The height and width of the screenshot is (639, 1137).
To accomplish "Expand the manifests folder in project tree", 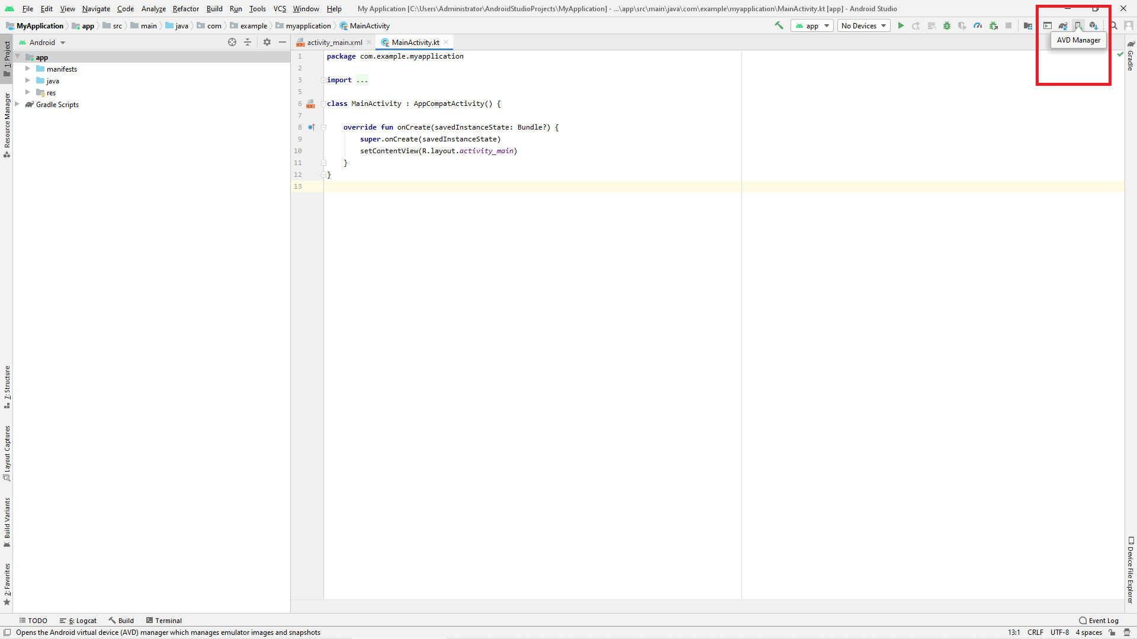I will (27, 69).
